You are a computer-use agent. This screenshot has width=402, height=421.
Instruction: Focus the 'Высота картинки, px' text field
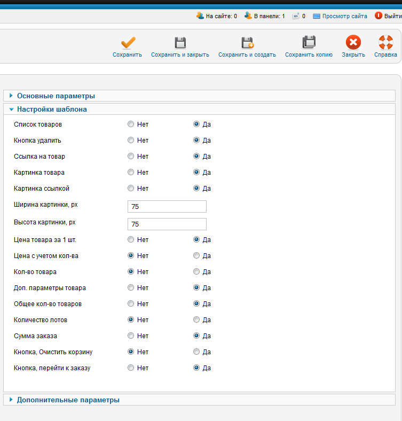pos(167,224)
